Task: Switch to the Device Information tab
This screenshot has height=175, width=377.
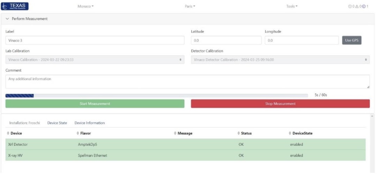Action: click(90, 123)
